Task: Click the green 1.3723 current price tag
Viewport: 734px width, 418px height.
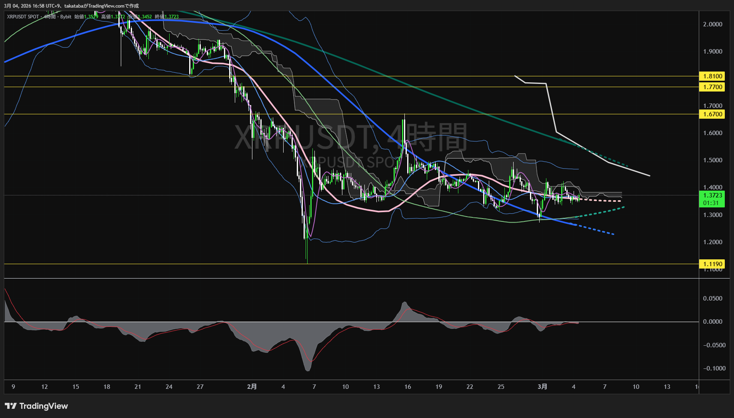Action: [712, 195]
